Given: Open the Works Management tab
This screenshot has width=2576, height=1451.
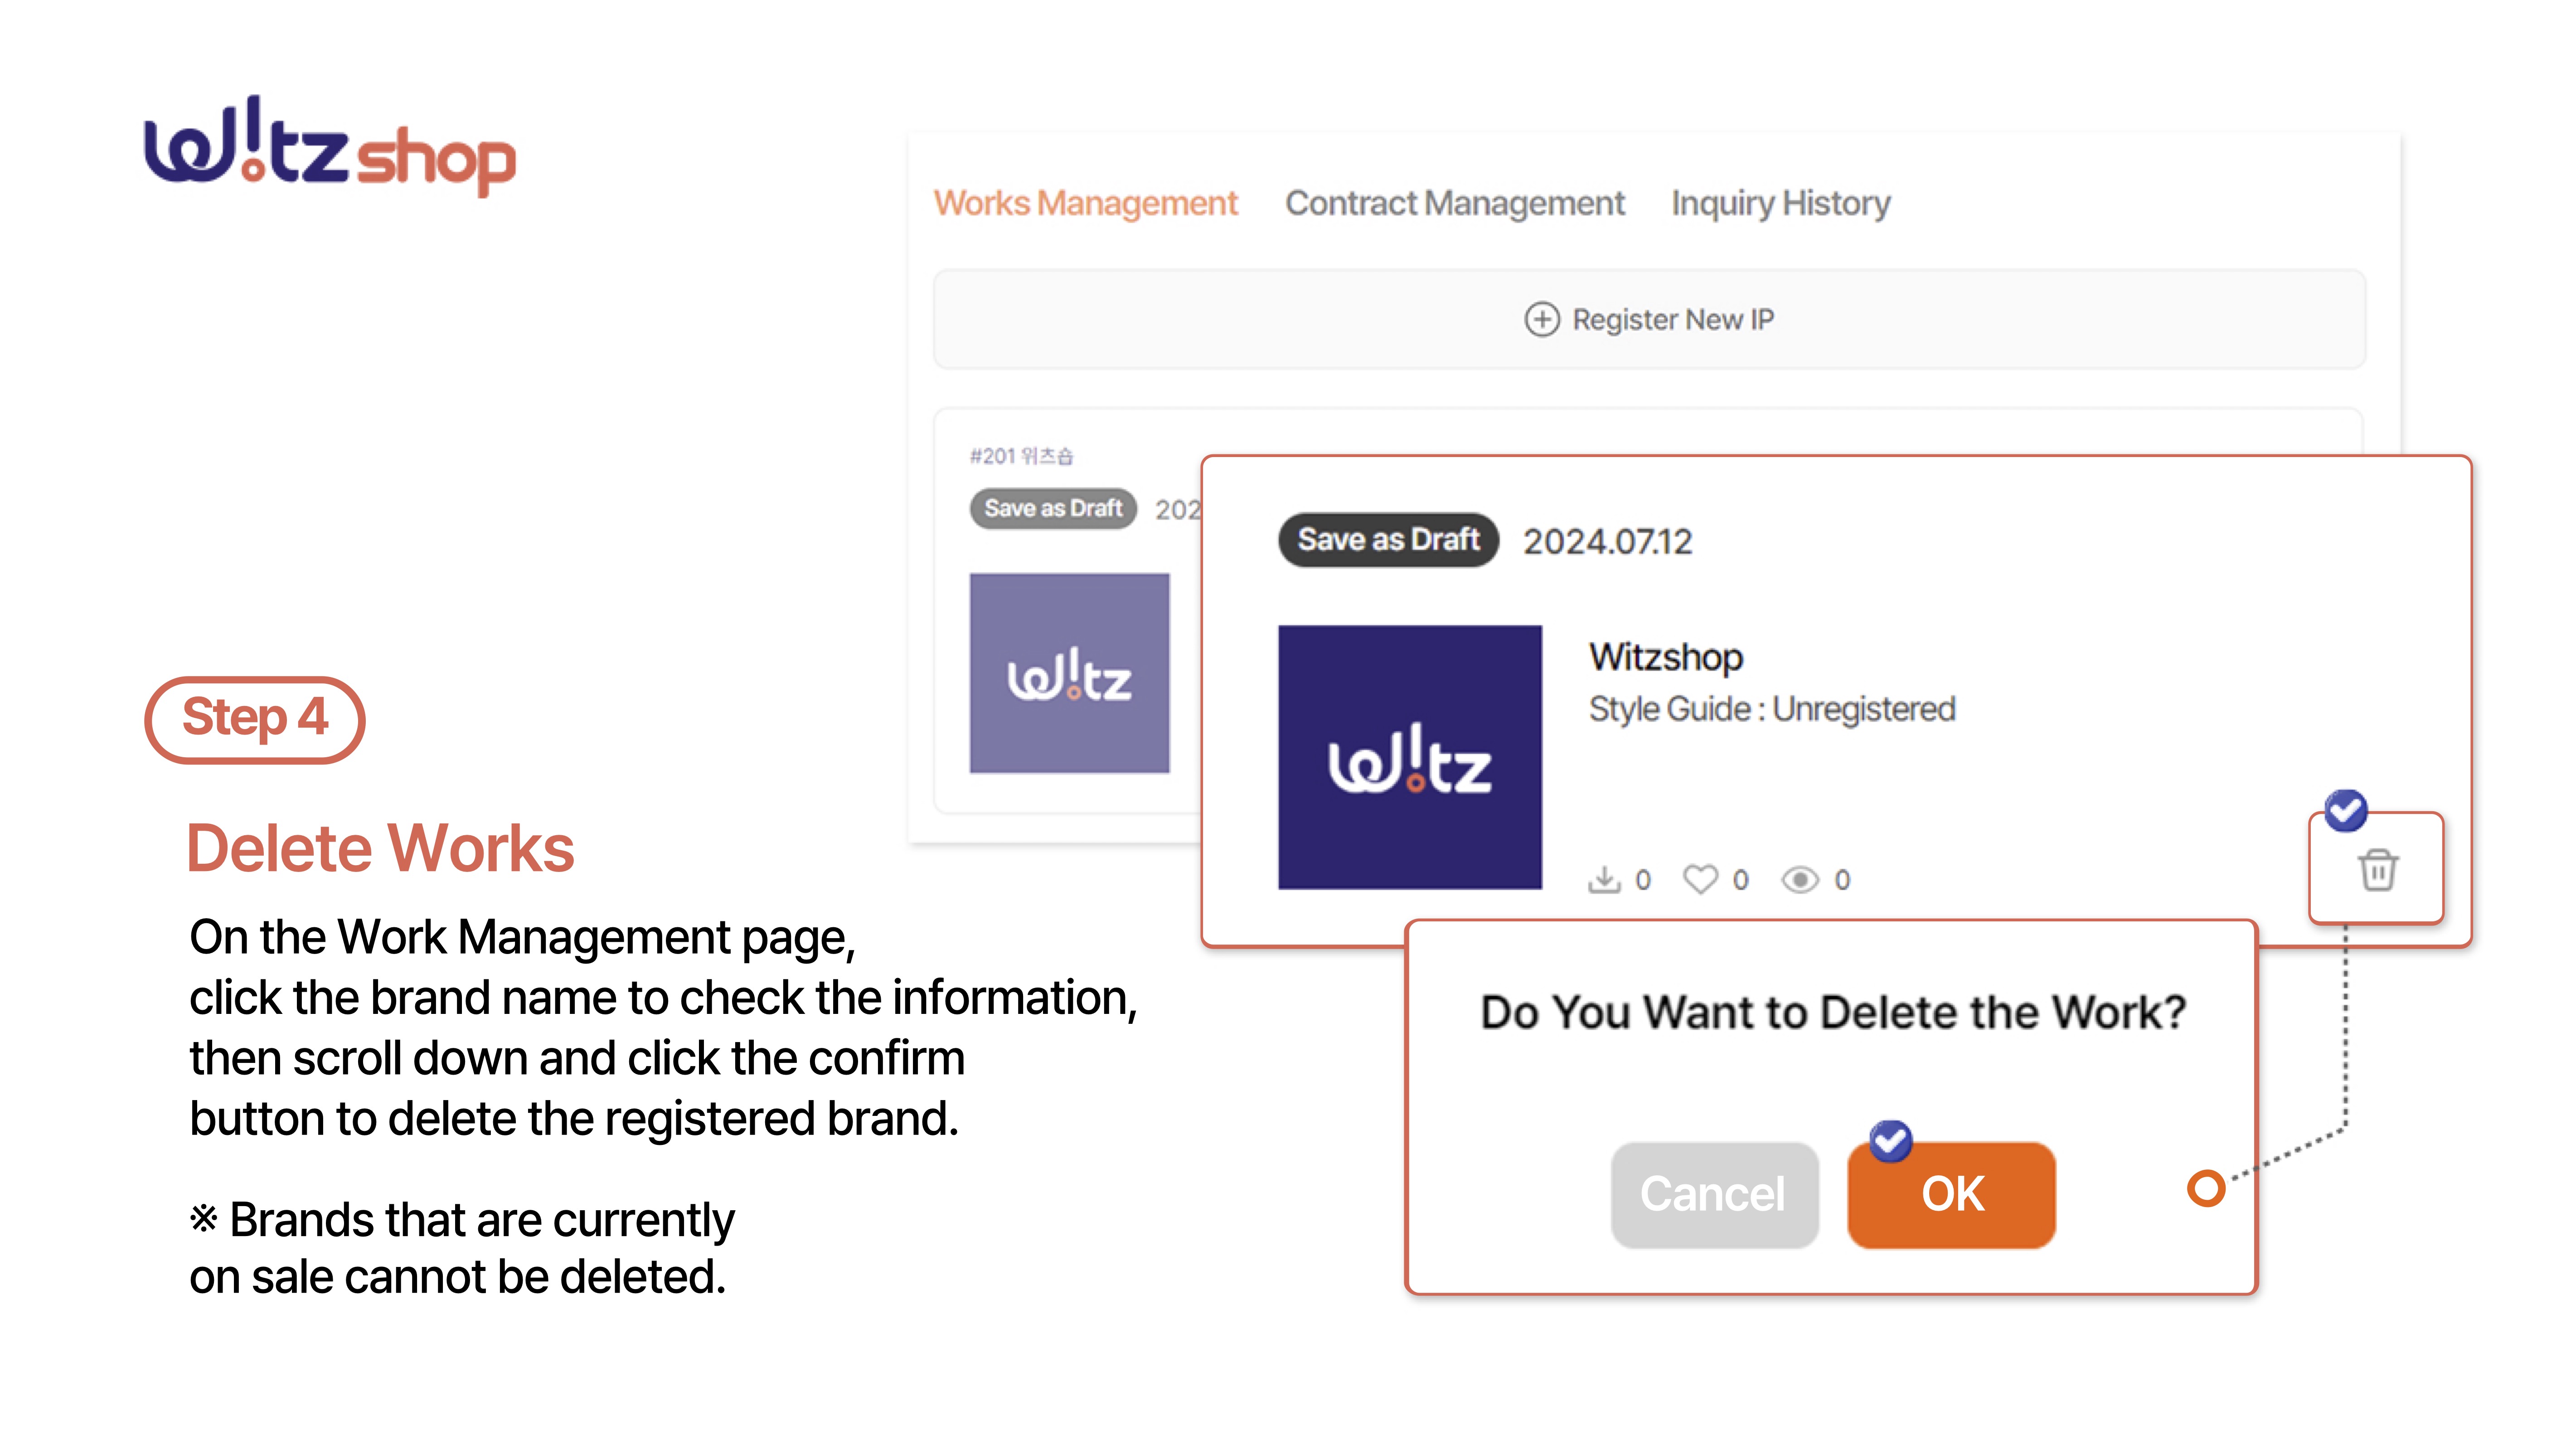Looking at the screenshot, I should click(x=1085, y=203).
